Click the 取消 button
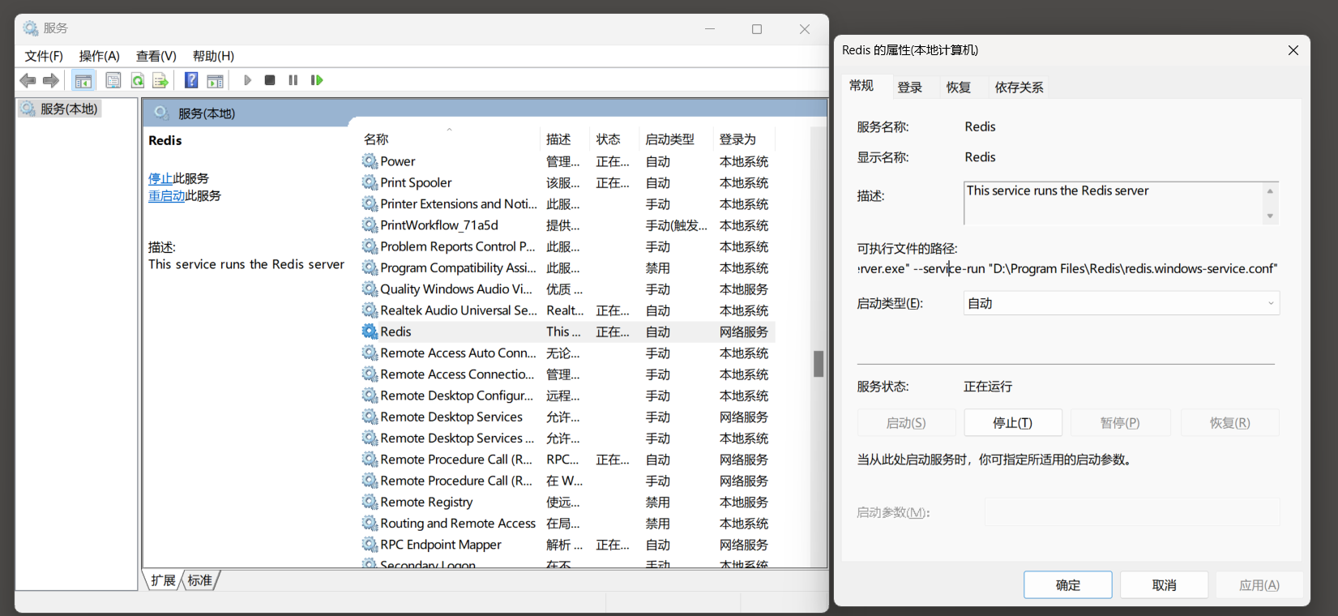The image size is (1338, 616). (x=1165, y=585)
